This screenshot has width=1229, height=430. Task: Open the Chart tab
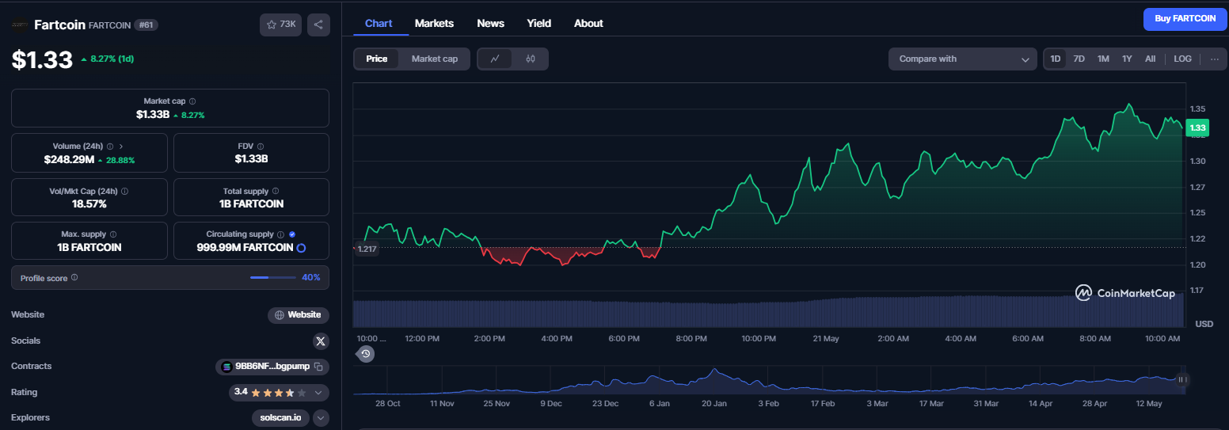click(x=379, y=24)
